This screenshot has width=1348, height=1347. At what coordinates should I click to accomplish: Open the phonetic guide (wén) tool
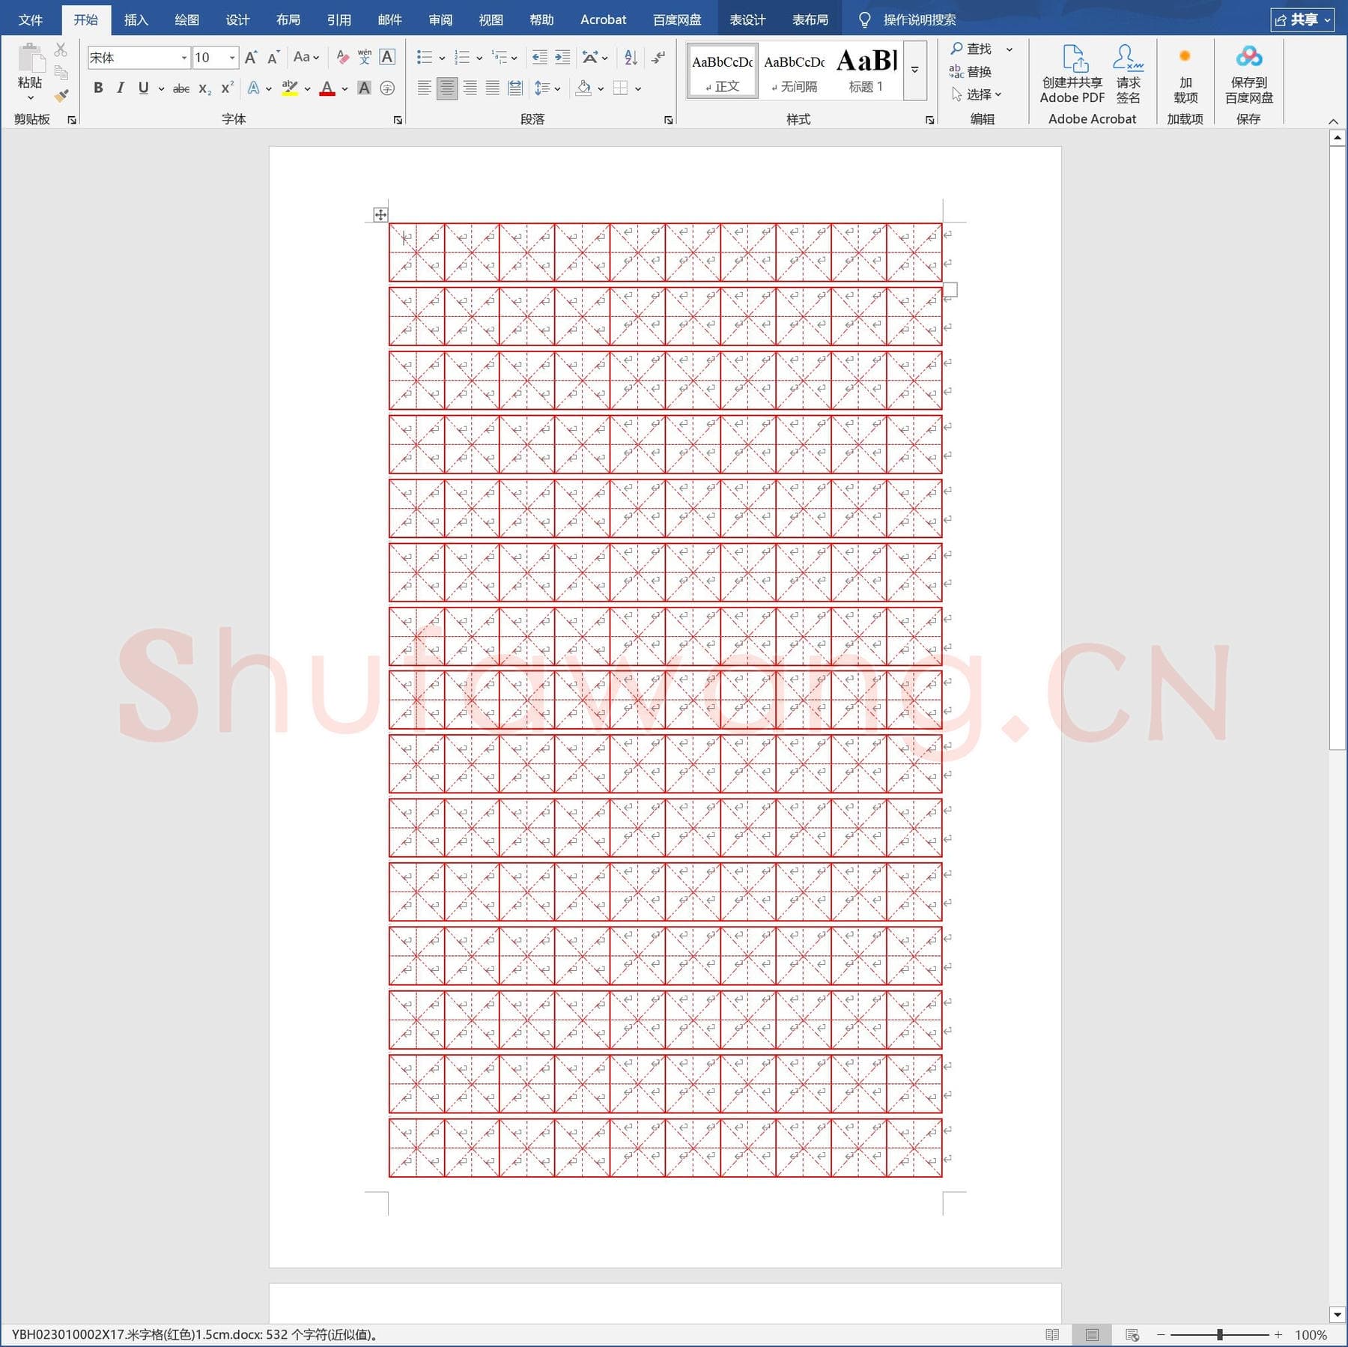(365, 57)
